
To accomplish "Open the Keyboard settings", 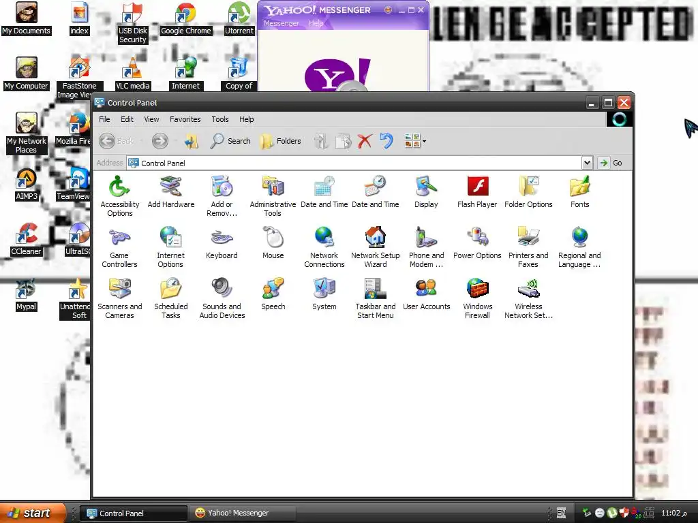I will pyautogui.click(x=222, y=243).
